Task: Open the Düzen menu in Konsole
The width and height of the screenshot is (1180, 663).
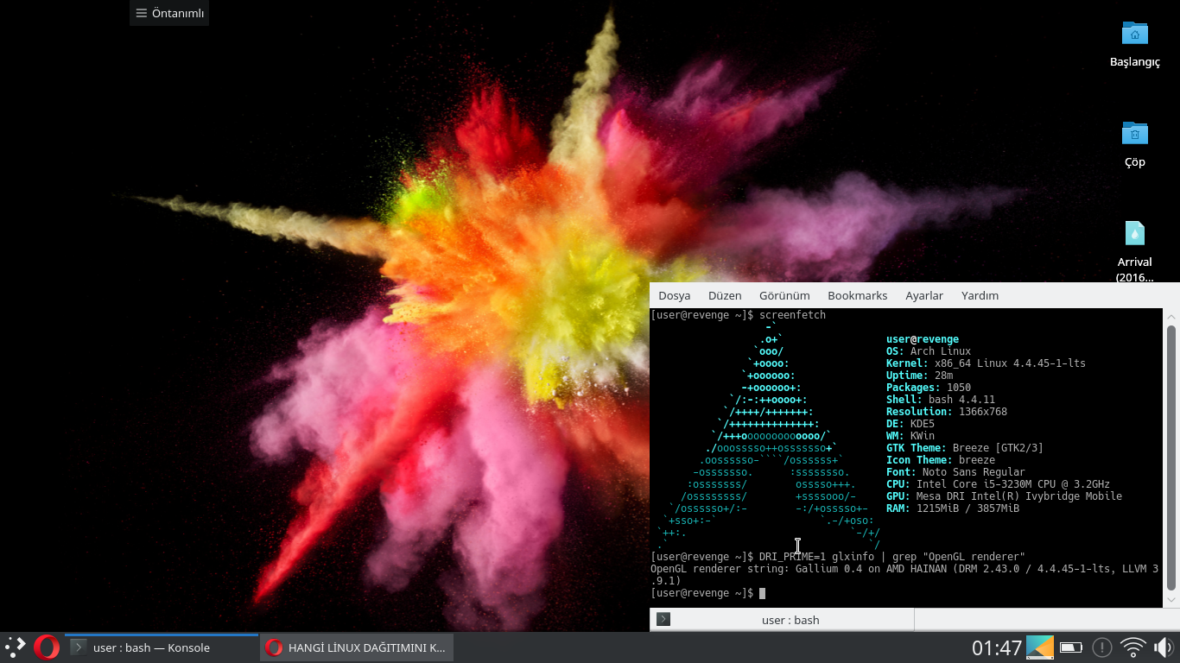Action: coord(725,295)
